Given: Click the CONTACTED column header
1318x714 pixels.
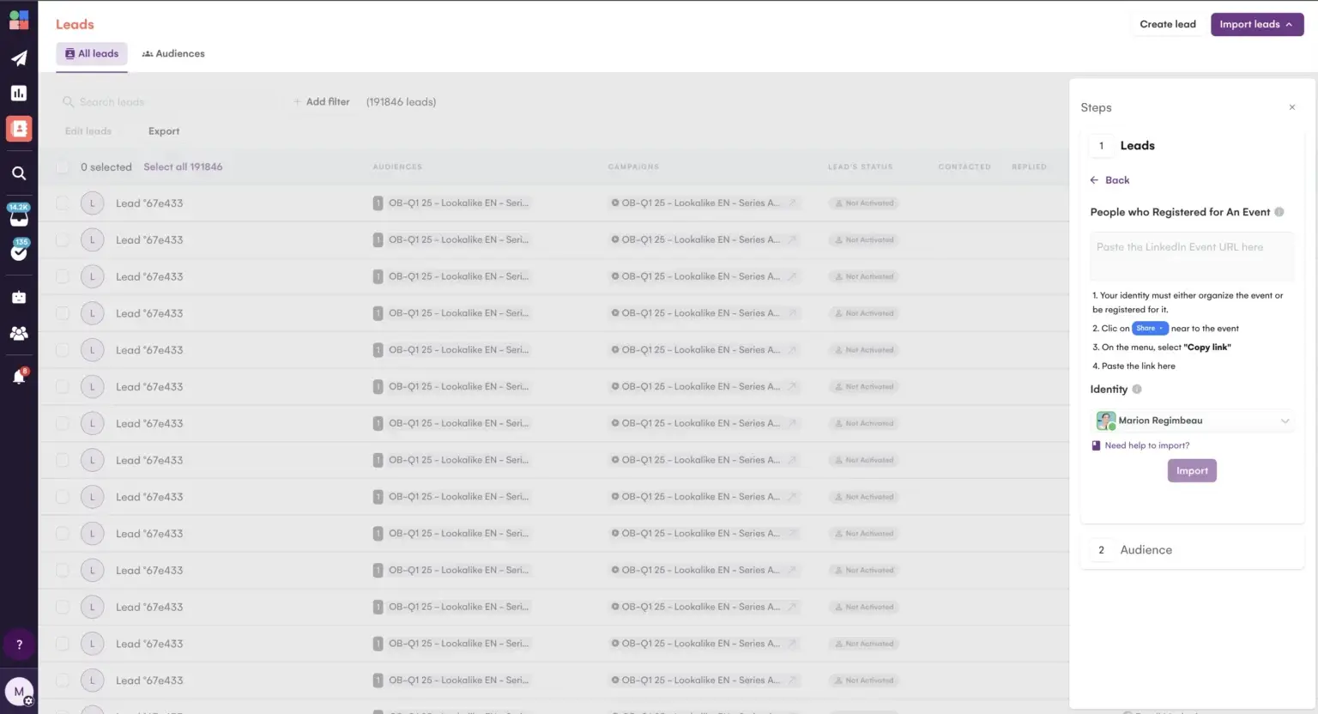Looking at the screenshot, I should click(x=964, y=166).
